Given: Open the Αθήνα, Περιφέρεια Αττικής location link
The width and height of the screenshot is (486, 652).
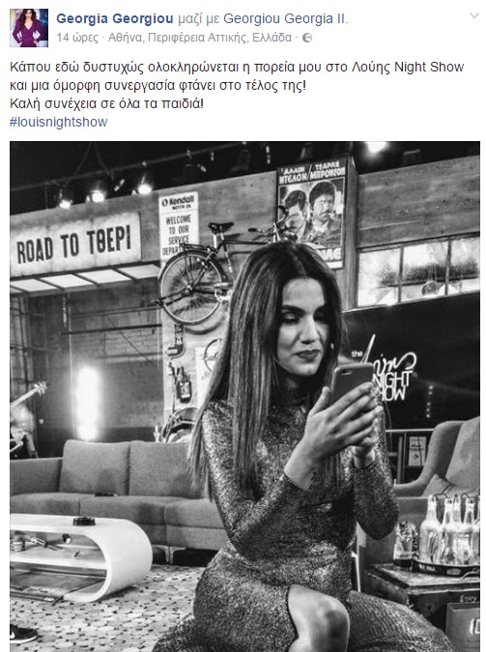Looking at the screenshot, I should pyautogui.click(x=200, y=38).
